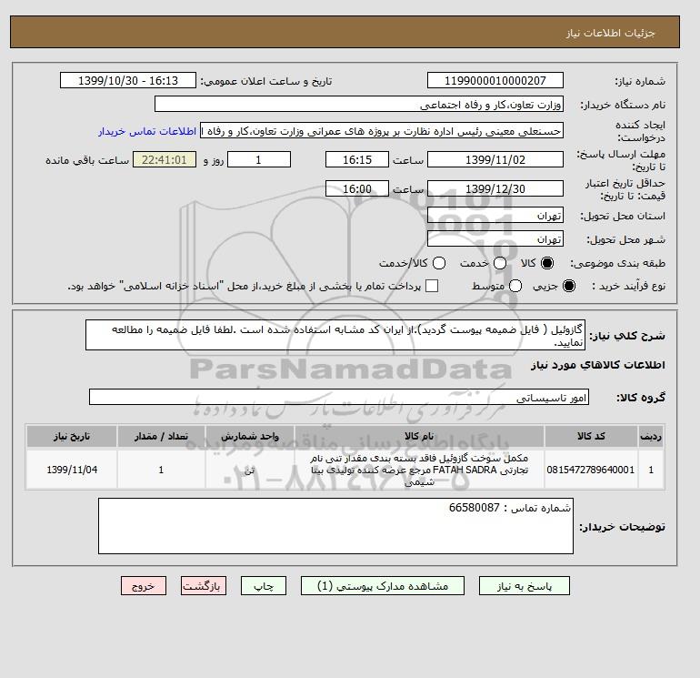Select the خدمت radio button

500,263
